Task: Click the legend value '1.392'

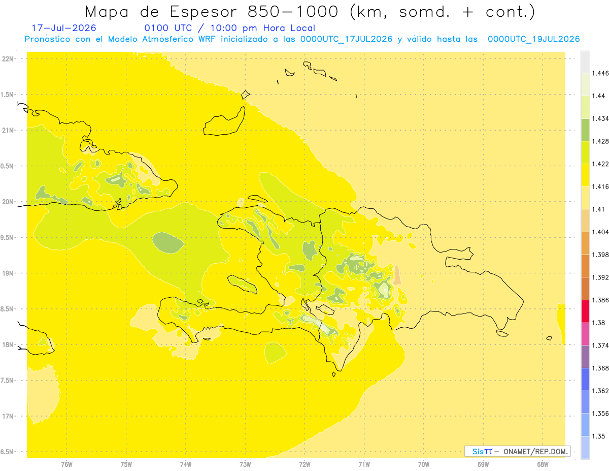Action: [600, 277]
